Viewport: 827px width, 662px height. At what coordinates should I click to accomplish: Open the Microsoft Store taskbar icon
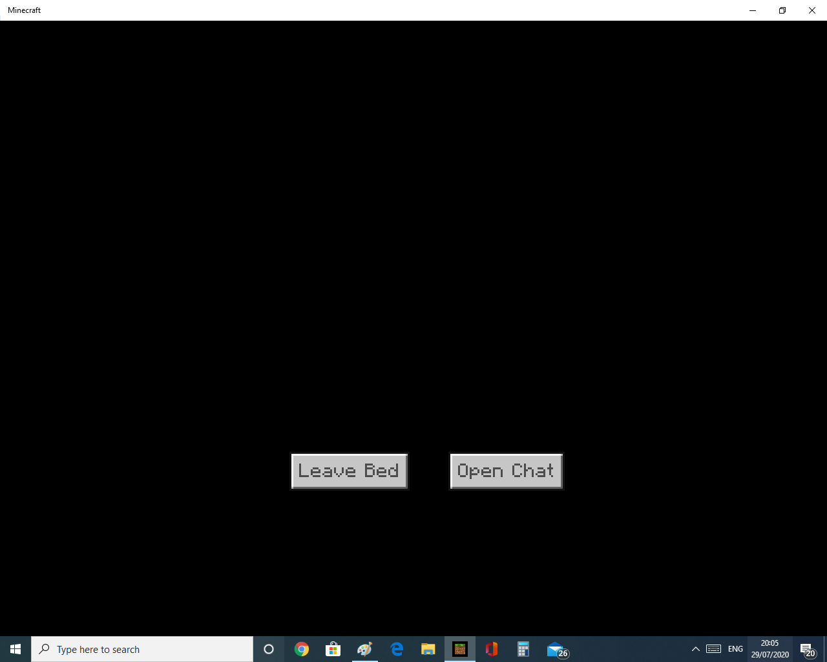[x=333, y=649]
